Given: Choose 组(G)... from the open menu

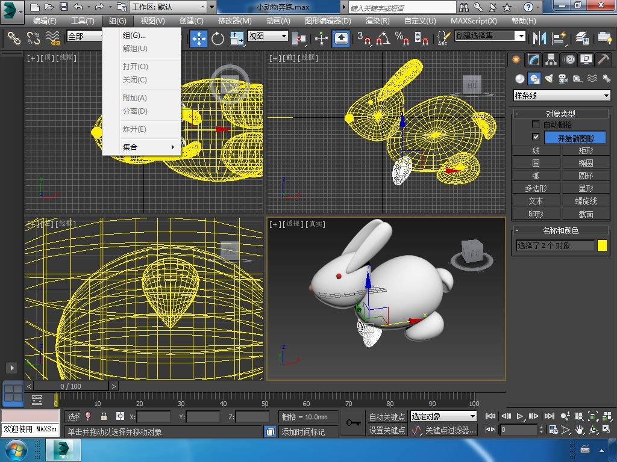Looking at the screenshot, I should click(x=142, y=35).
